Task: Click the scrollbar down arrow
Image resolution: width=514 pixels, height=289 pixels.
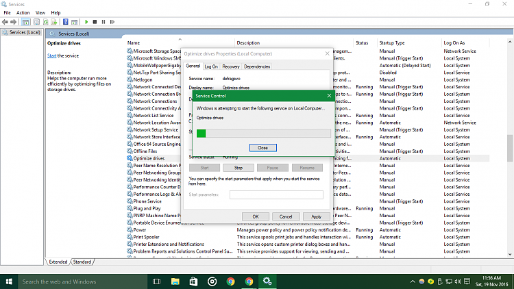Action: pos(510,254)
